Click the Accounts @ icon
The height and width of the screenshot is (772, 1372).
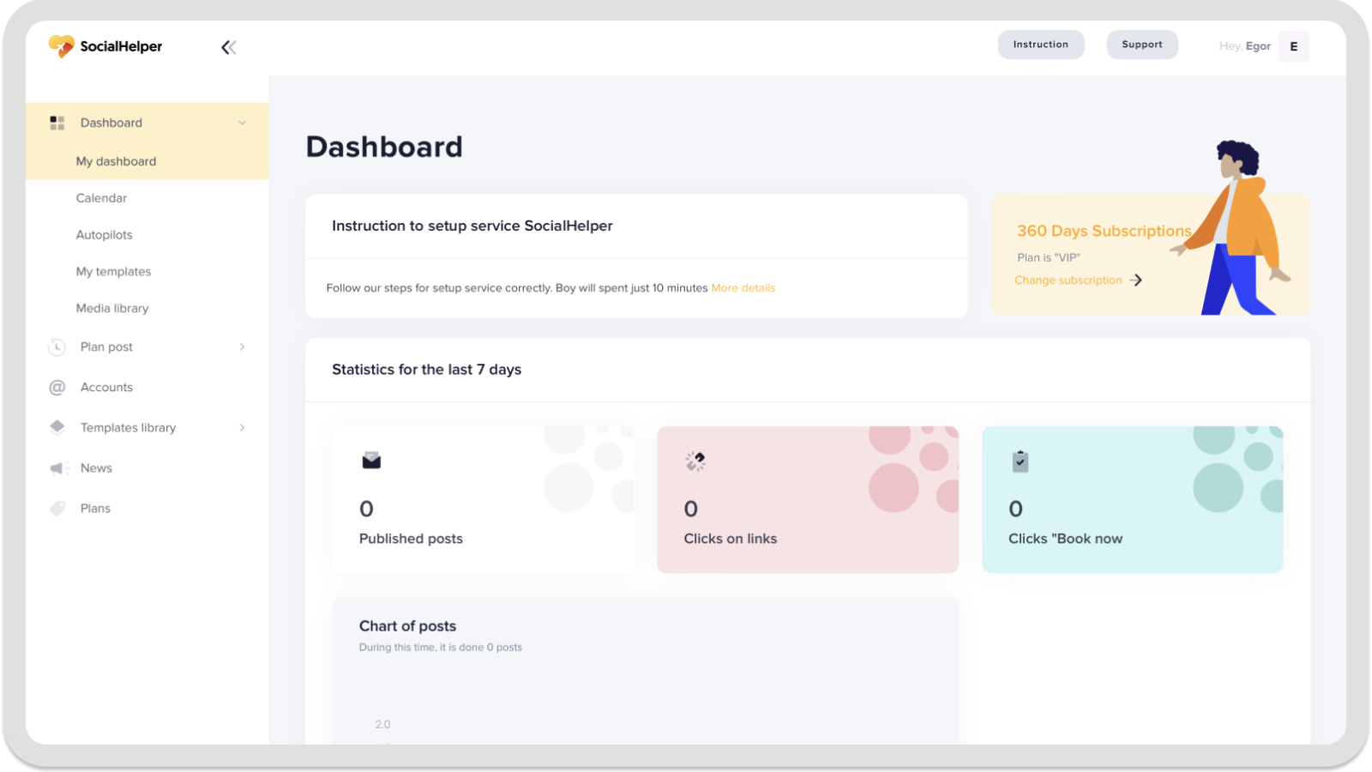pos(57,387)
